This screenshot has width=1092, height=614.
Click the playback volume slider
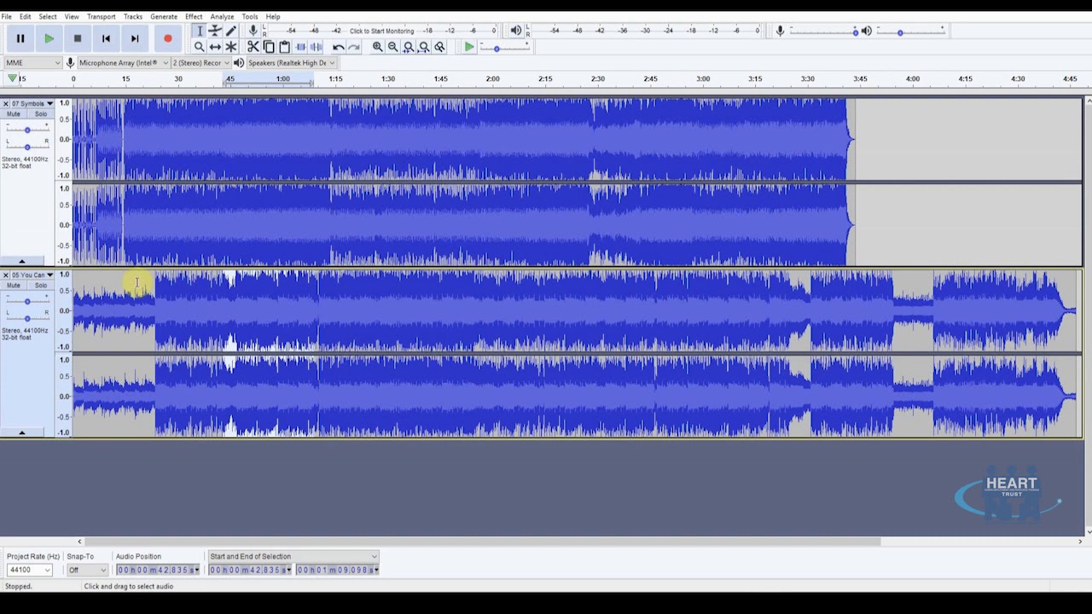(x=910, y=32)
